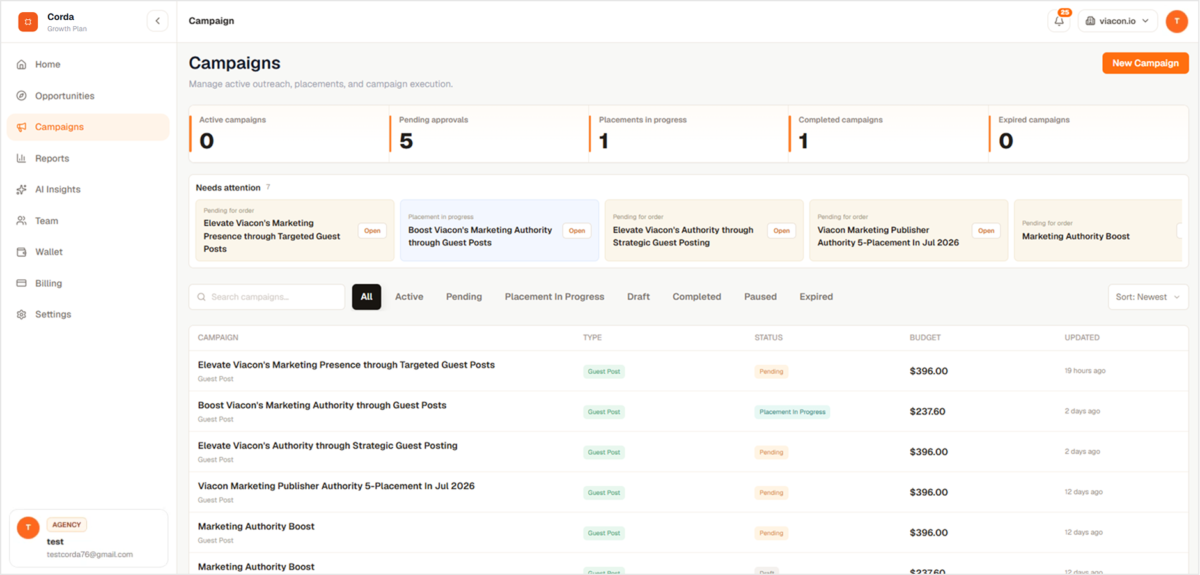Click the New Campaign button
This screenshot has width=1200, height=575.
[1145, 63]
